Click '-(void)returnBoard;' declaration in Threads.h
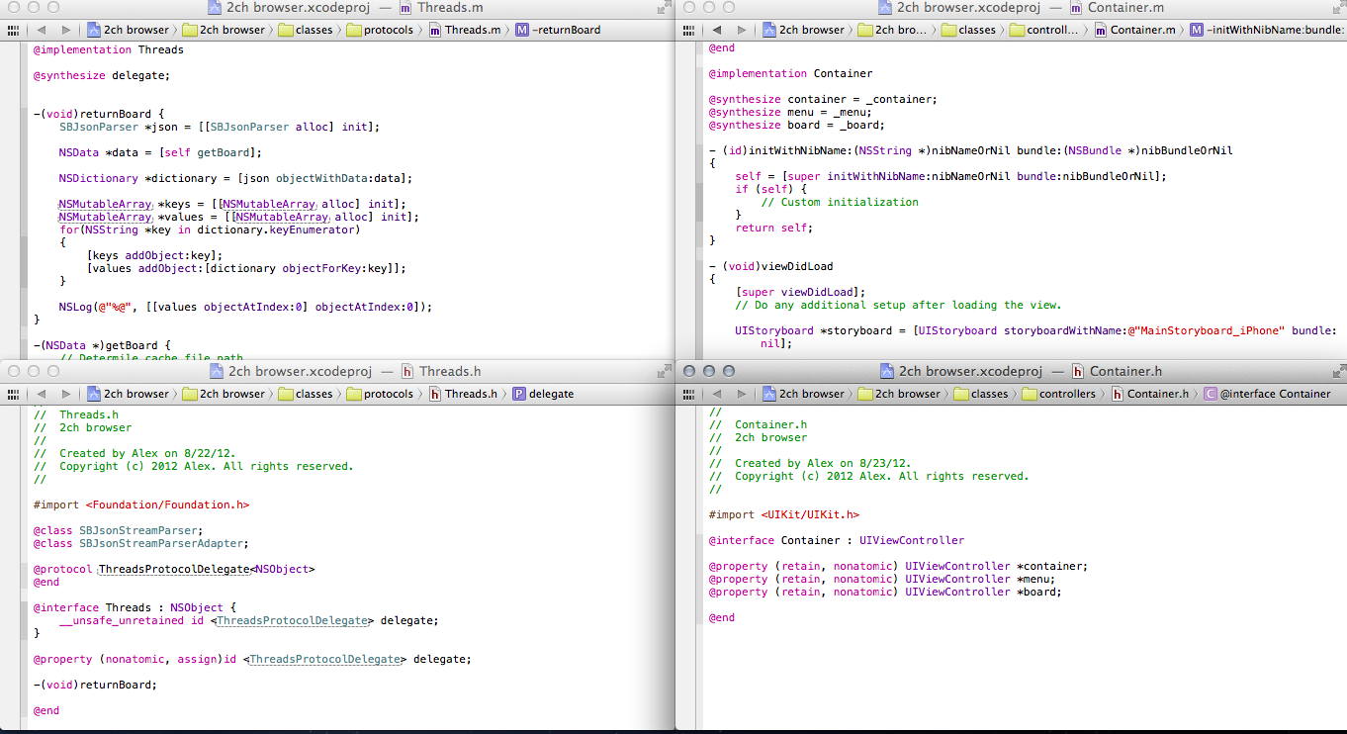The width and height of the screenshot is (1347, 734). [95, 685]
